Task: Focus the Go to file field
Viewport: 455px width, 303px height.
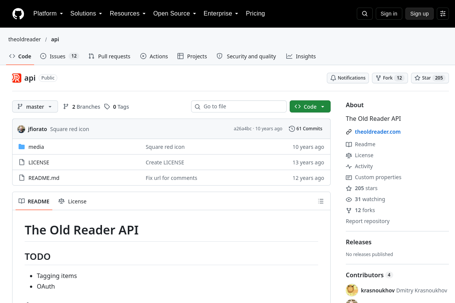Action: pos(239,106)
